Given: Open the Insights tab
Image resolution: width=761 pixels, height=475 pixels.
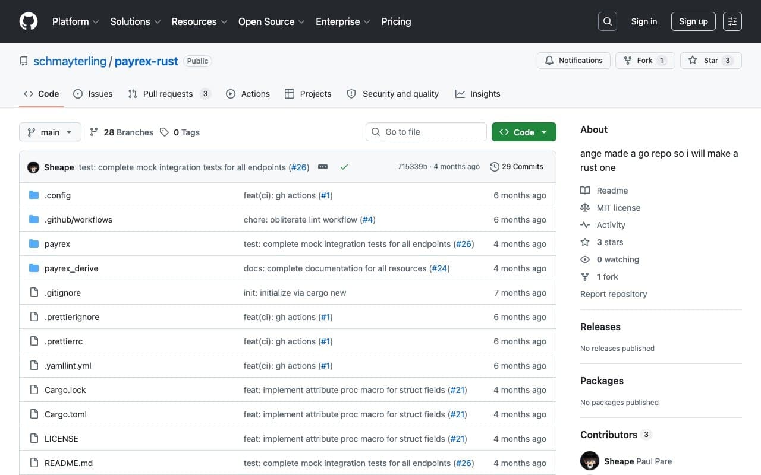Looking at the screenshot, I should (478, 94).
